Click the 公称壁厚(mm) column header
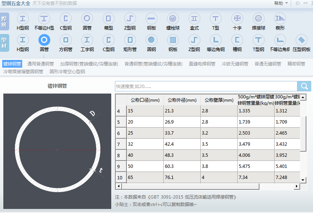Viewport: 313px width, 213px height. [219, 100]
